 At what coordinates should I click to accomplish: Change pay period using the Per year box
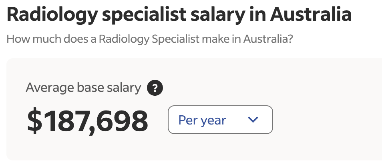(220, 120)
